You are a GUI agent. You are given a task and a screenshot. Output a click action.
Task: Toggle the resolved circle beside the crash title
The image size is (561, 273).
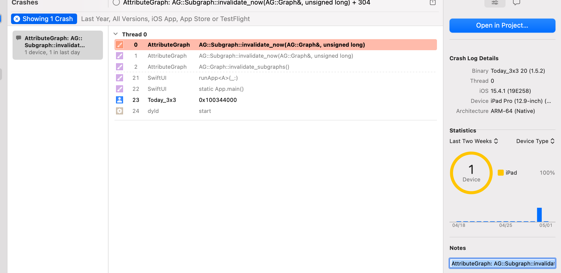pos(116,3)
